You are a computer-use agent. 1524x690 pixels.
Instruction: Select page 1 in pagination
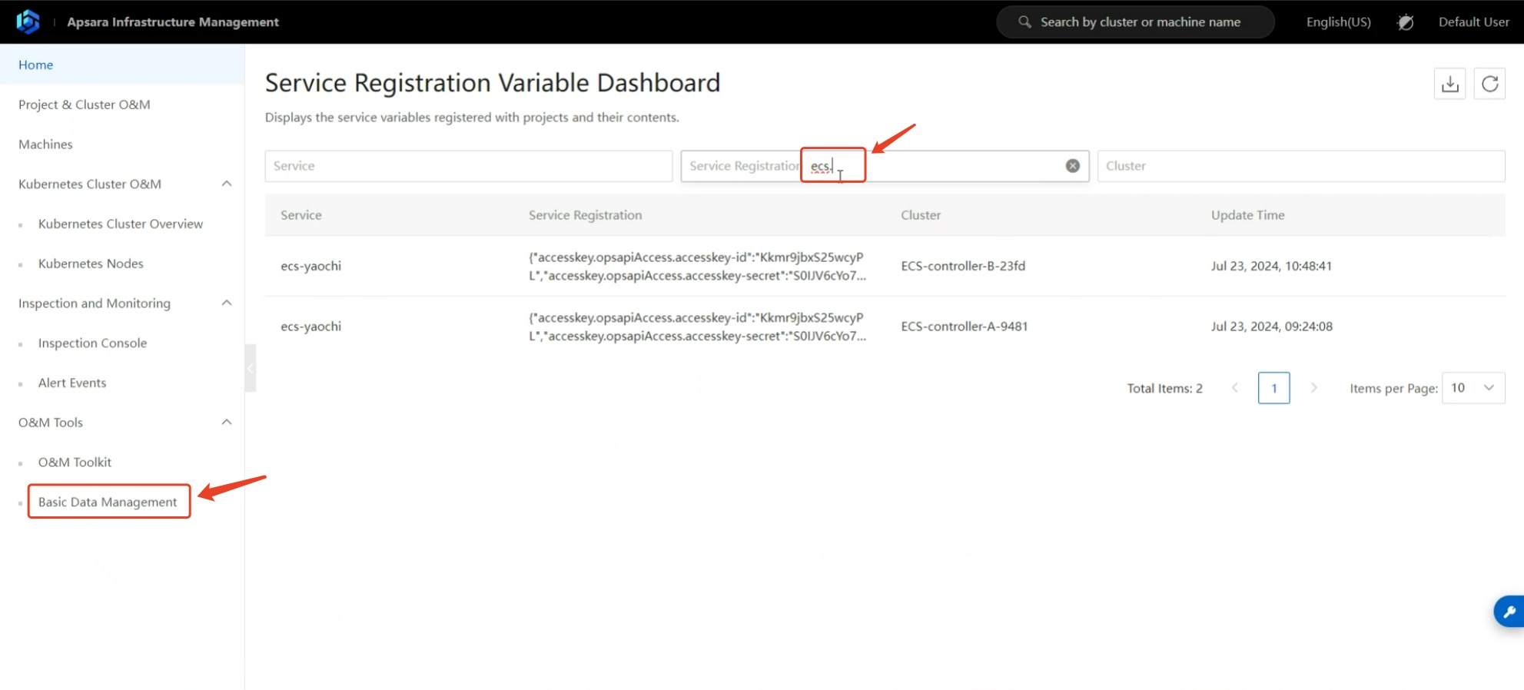(x=1273, y=388)
